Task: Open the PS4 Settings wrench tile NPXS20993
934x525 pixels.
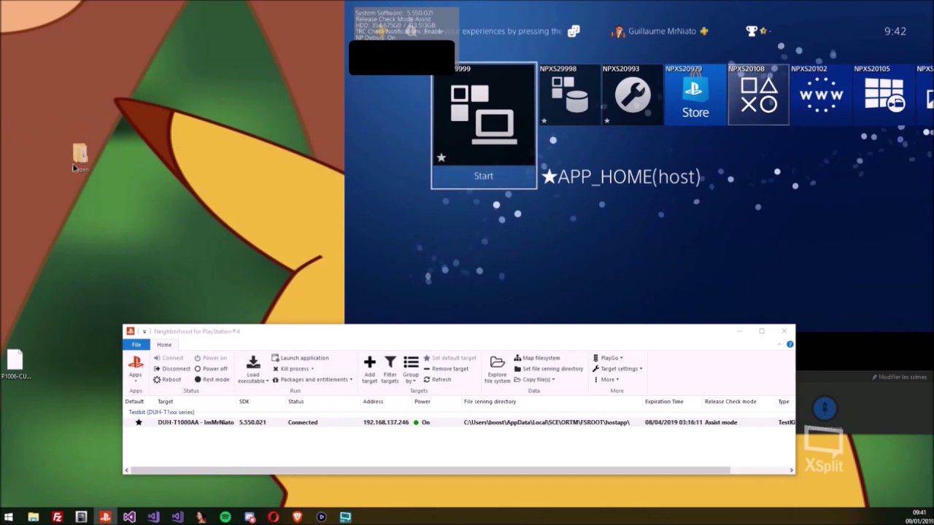Action: click(x=633, y=95)
